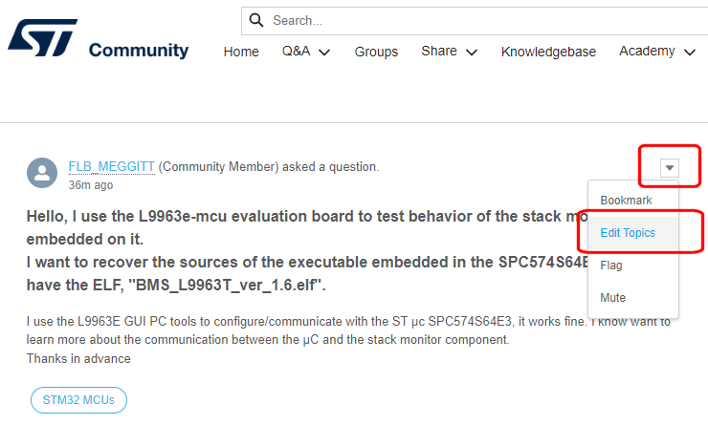The image size is (708, 425).
Task: Click the search magnifier icon
Action: (x=256, y=20)
